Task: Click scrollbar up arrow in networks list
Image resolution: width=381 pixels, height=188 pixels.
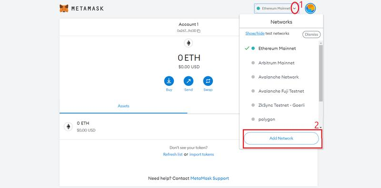Action: [321, 43]
